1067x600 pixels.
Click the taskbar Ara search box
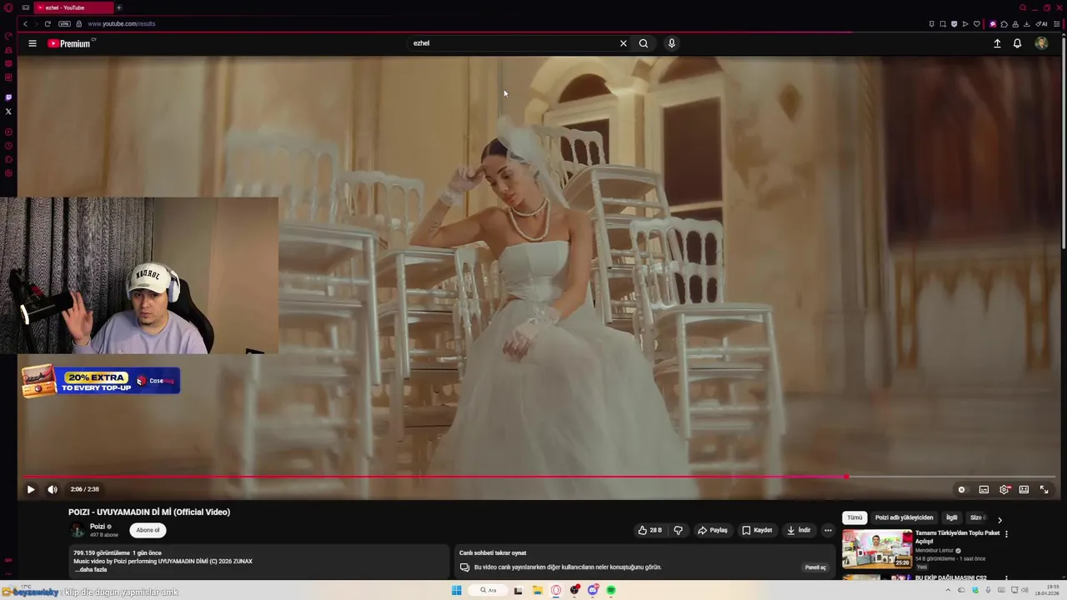(x=489, y=590)
